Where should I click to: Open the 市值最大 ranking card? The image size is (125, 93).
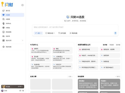coord(110,84)
